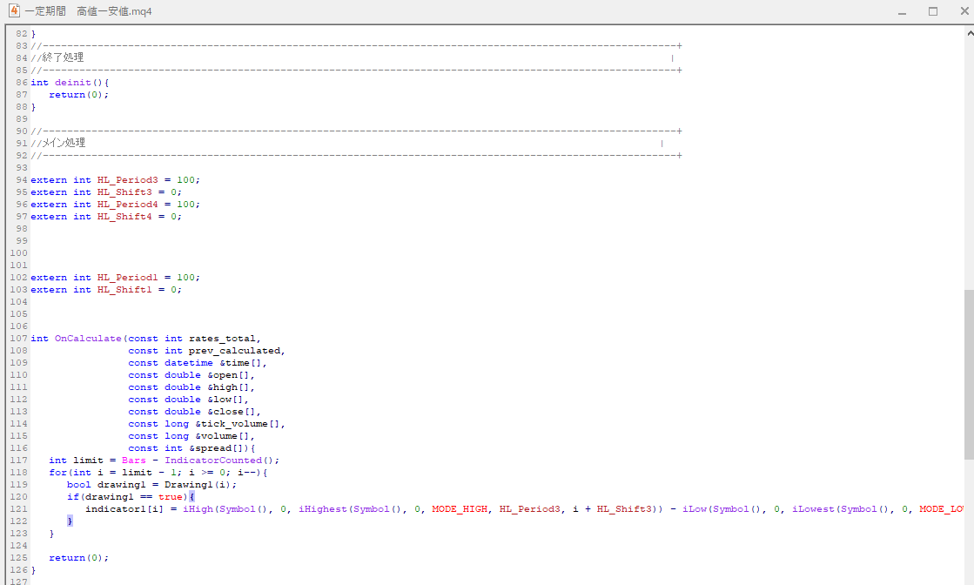Click the deinit function name
974x585 pixels.
(72, 83)
